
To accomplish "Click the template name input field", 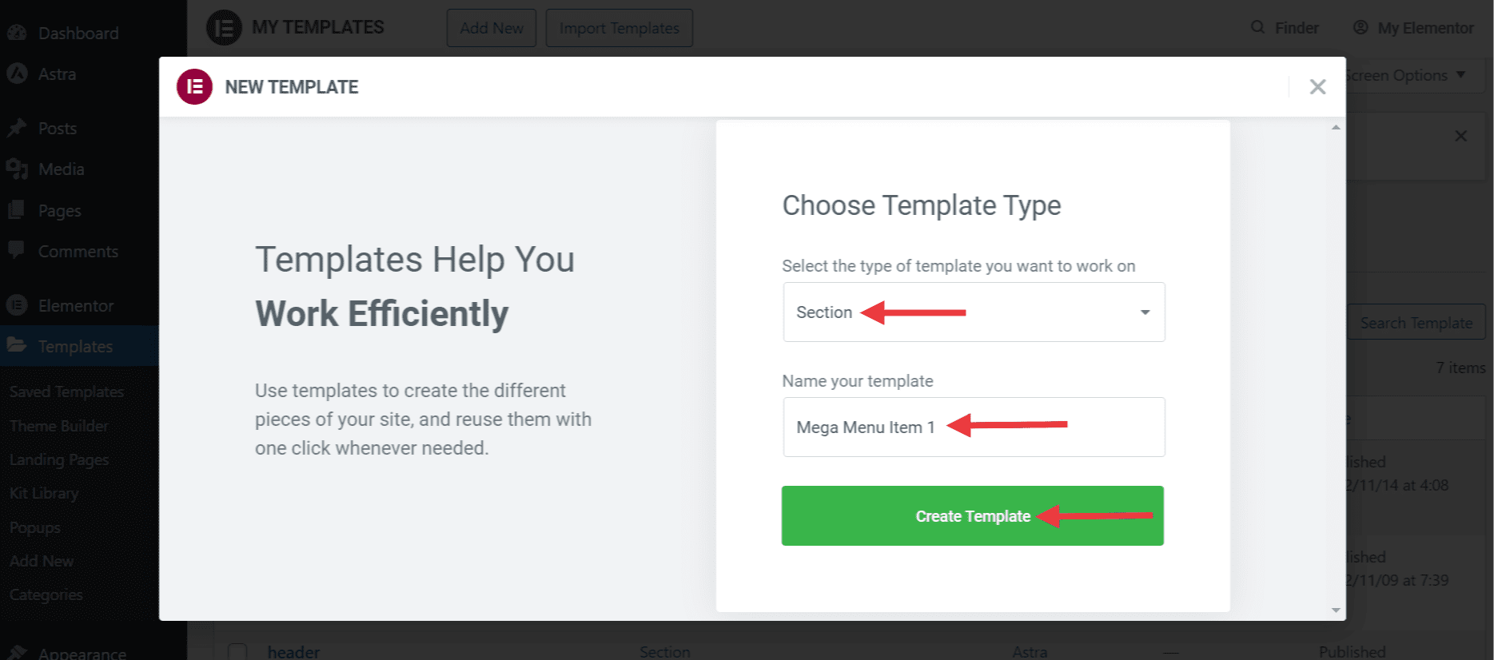I will tap(974, 427).
